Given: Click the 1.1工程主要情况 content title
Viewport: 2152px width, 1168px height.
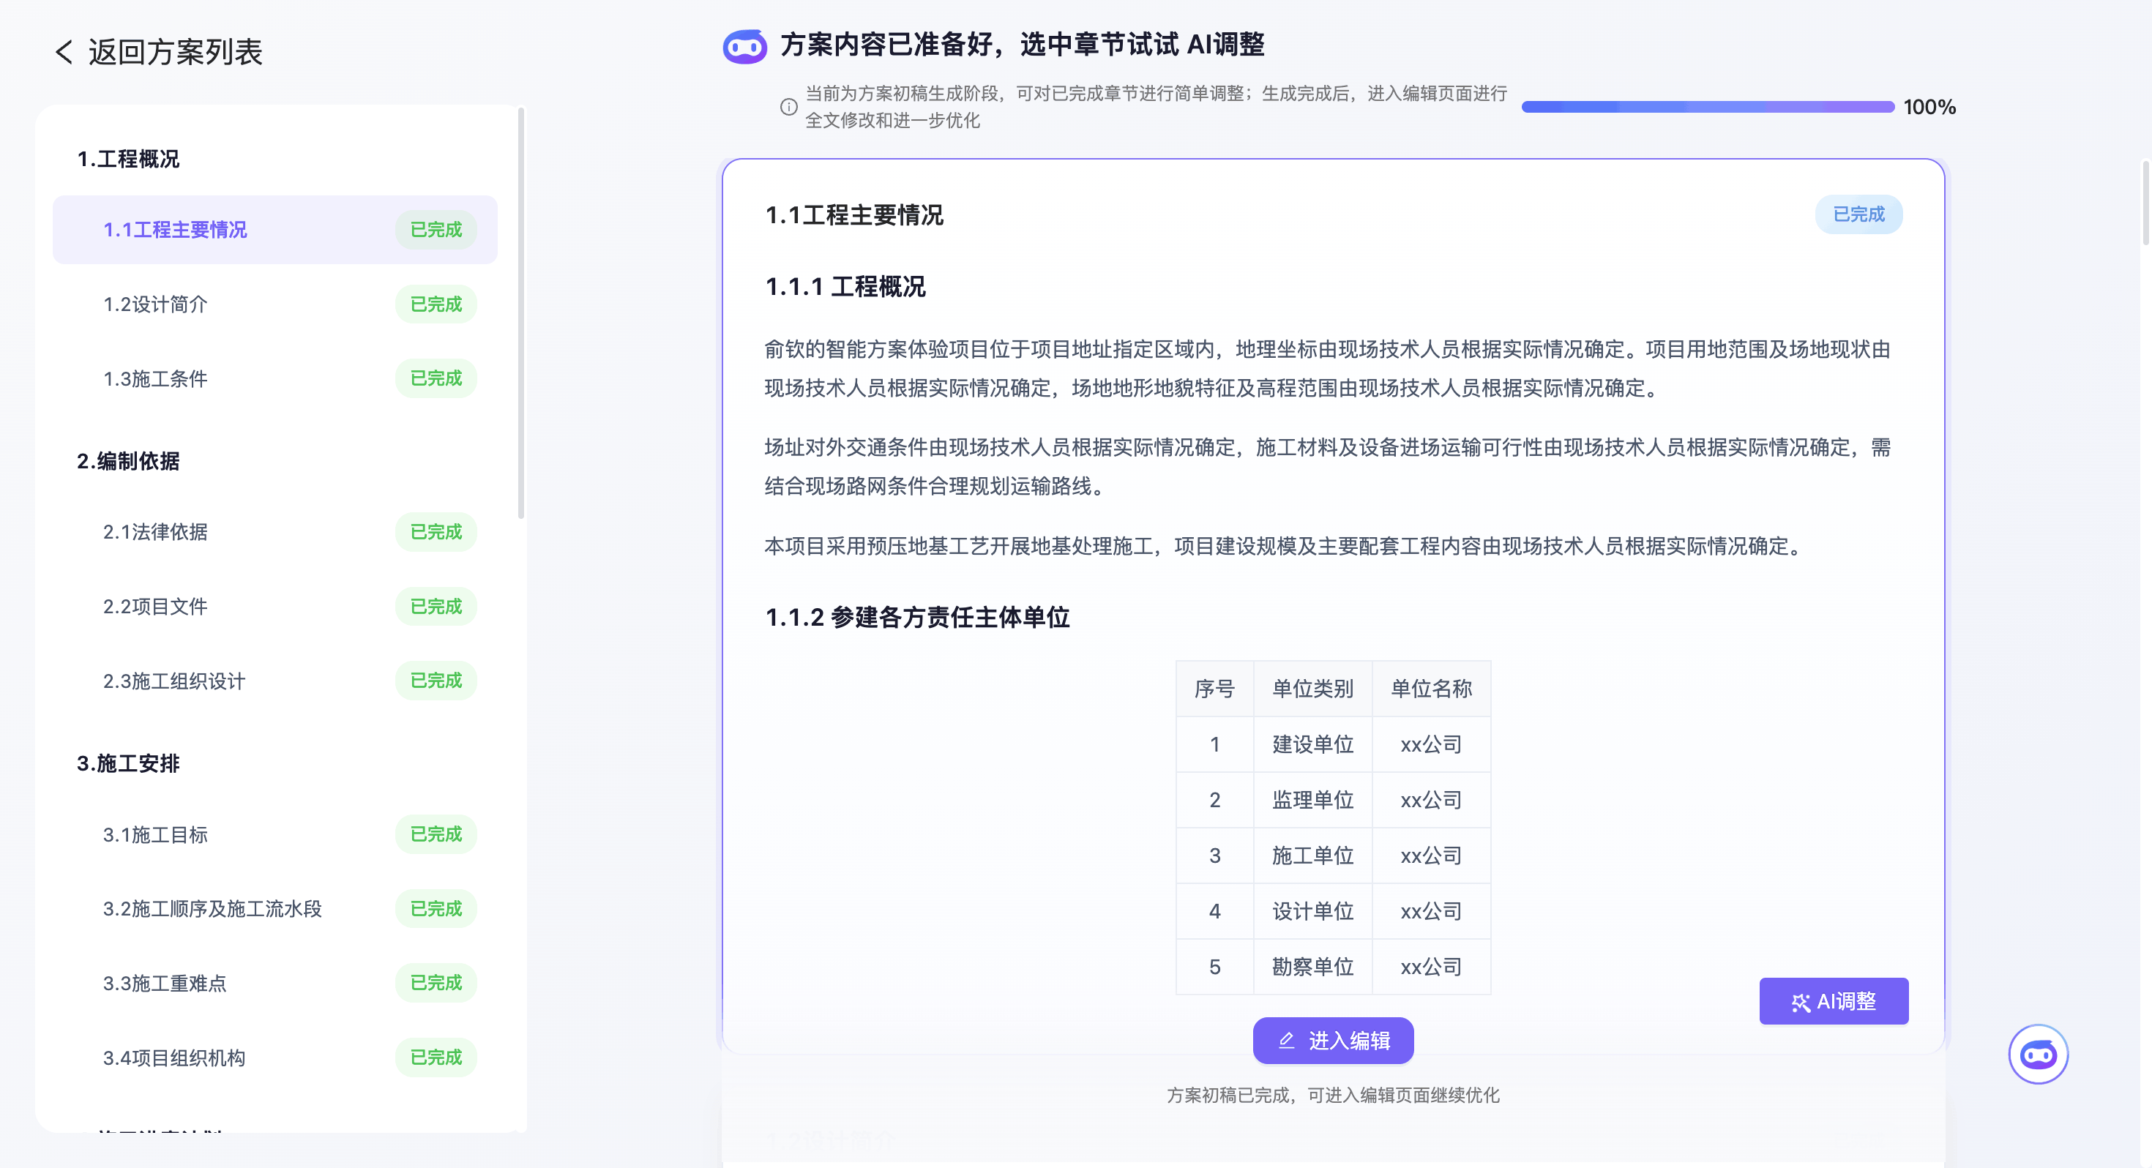Looking at the screenshot, I should pos(853,216).
